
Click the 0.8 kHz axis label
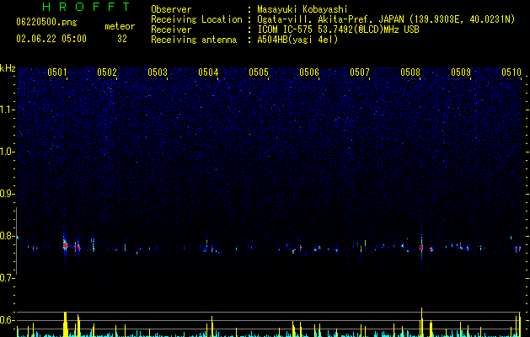click(8, 236)
